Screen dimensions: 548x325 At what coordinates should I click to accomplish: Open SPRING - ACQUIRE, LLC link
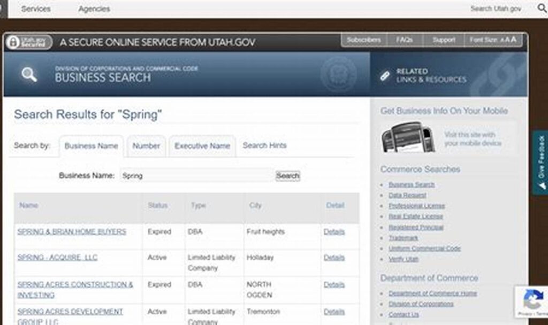(x=58, y=258)
